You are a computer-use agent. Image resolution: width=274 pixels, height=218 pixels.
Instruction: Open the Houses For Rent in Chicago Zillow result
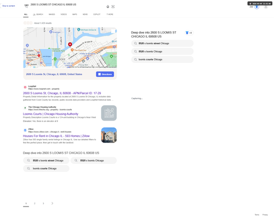click(56, 136)
